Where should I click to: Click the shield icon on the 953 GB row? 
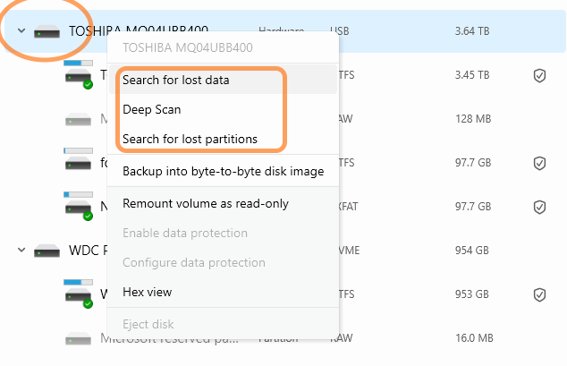click(539, 294)
